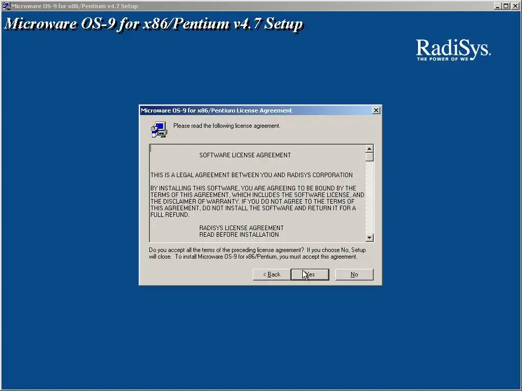This screenshot has width=522, height=391.
Task: Click "THIS IS A LEGAL AGREEMENT" line
Action: click(251, 175)
